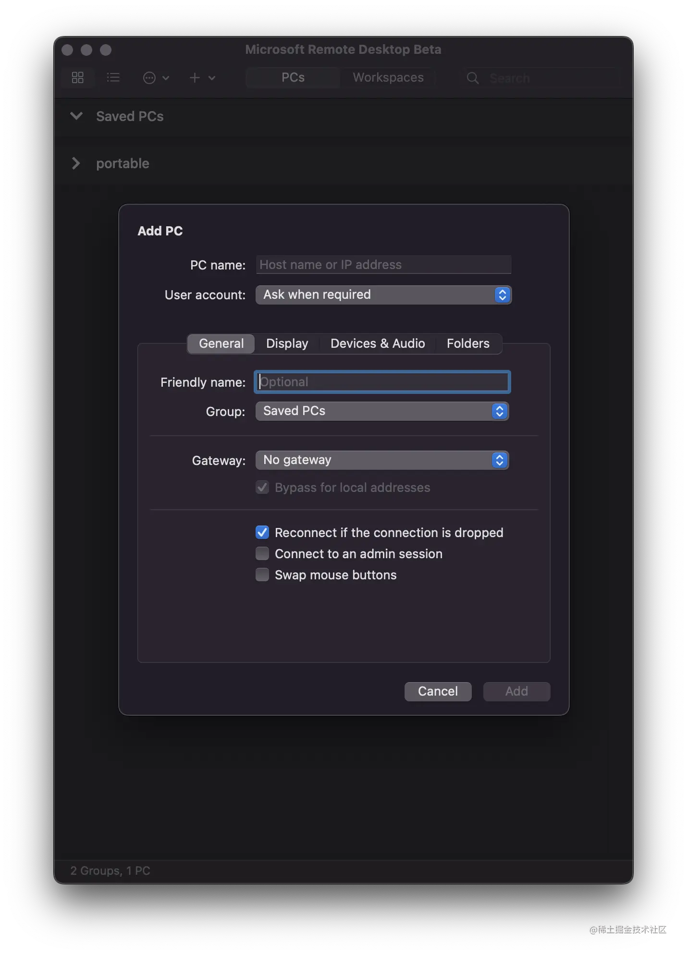Enable Swap mouse buttons

pyautogui.click(x=262, y=575)
